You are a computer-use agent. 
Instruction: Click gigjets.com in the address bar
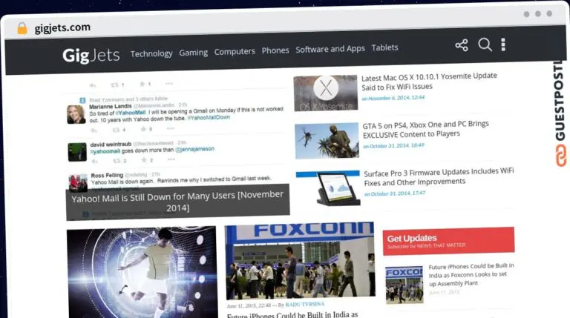click(x=62, y=27)
